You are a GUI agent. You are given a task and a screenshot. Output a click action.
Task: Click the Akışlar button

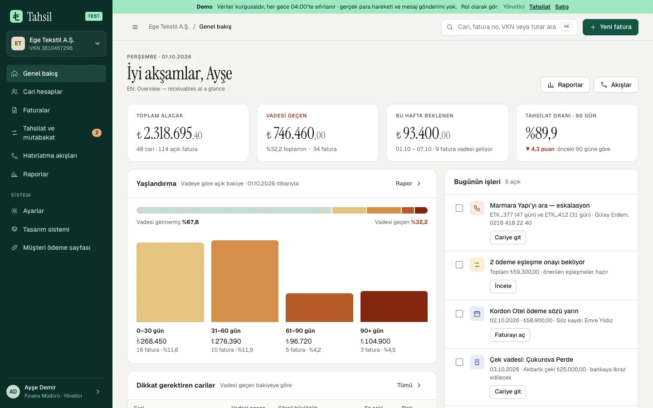tap(616, 85)
